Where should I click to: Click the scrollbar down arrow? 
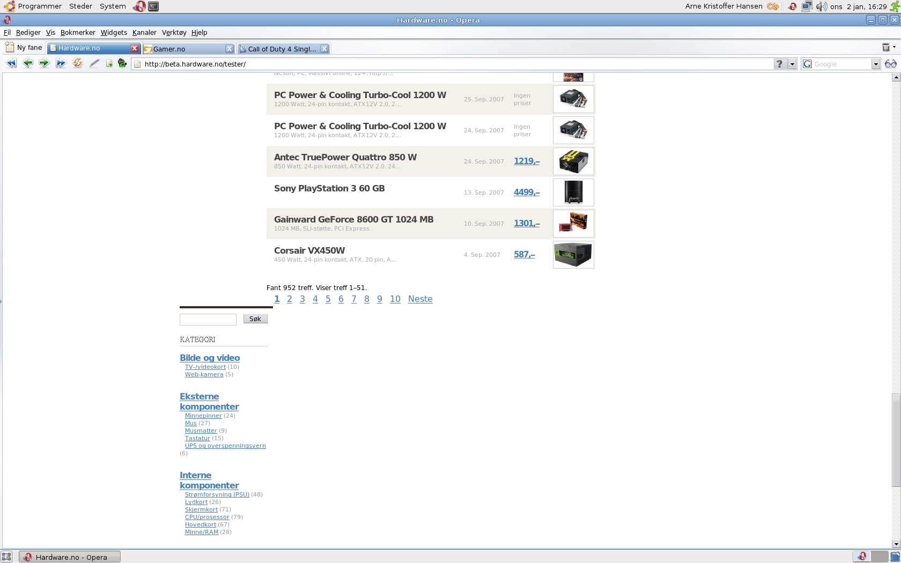(896, 544)
